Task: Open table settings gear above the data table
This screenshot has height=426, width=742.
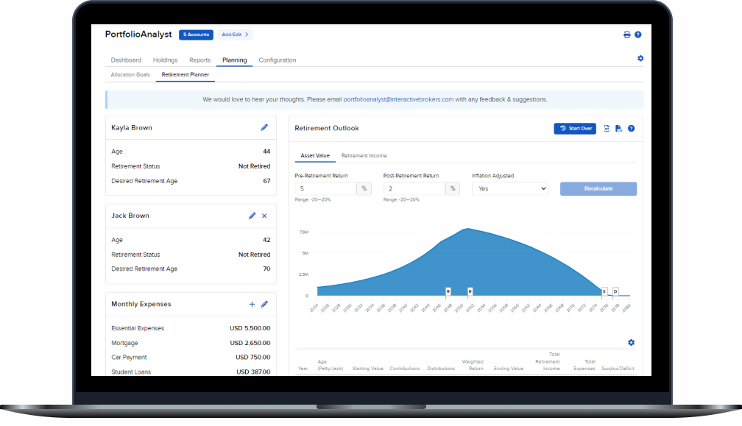Action: pyautogui.click(x=631, y=342)
